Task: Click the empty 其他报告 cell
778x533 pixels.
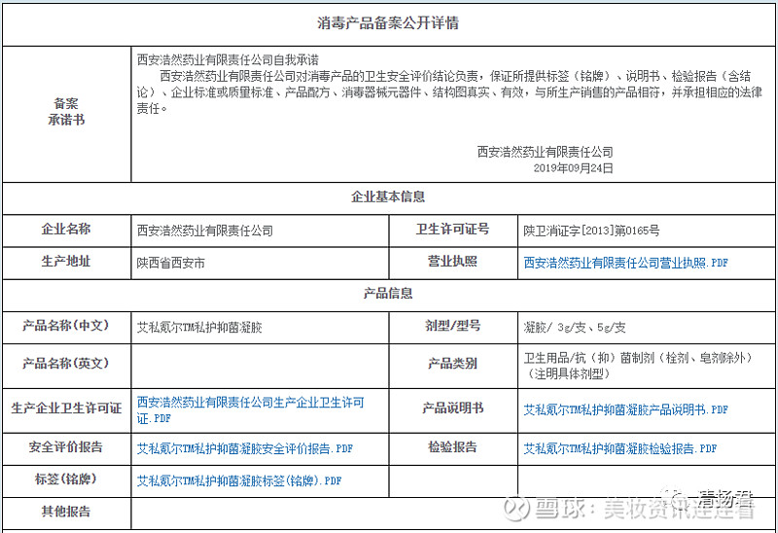Action: [x=452, y=513]
